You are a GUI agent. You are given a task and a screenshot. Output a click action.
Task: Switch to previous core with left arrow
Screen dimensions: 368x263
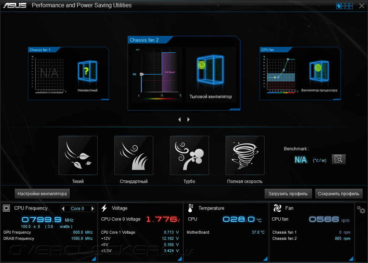63,208
